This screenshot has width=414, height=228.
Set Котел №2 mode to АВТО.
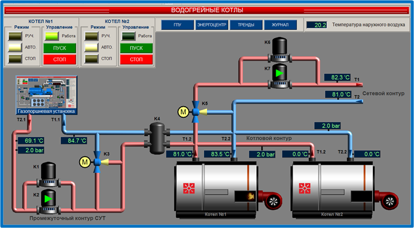(91, 47)
